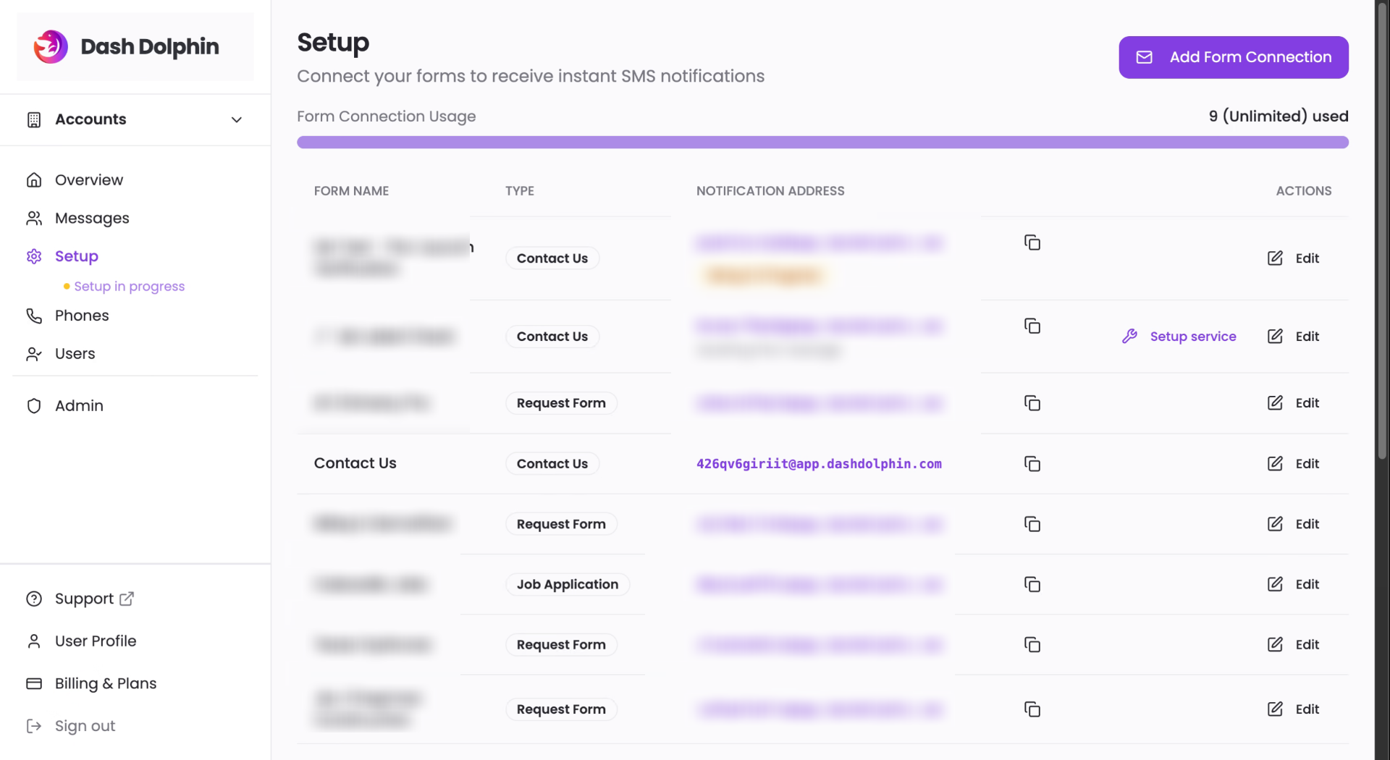Viewport: 1390px width, 760px height.
Task: Copy address in the Job Application row
Action: point(1032,584)
